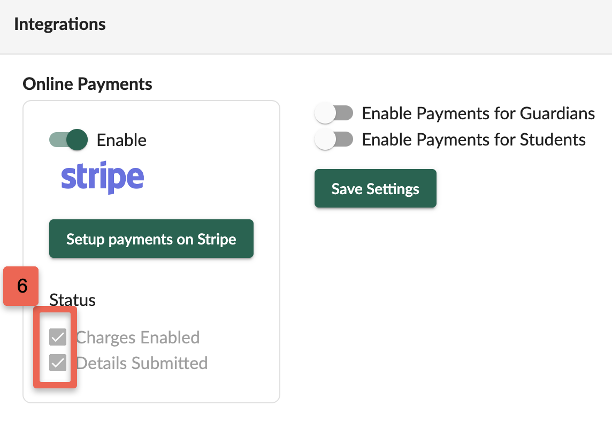
Task: Click the Details Submitted label text
Action: (x=142, y=363)
